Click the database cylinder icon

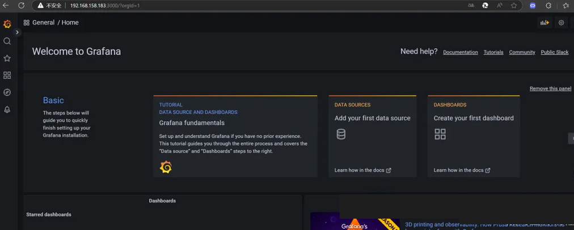coord(341,134)
